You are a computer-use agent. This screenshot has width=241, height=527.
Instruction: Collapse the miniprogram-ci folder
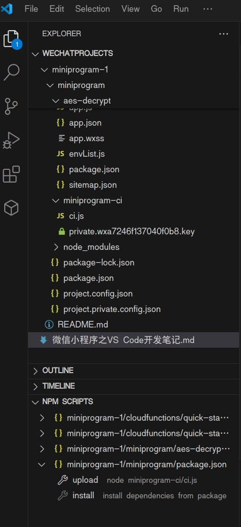pos(56,200)
